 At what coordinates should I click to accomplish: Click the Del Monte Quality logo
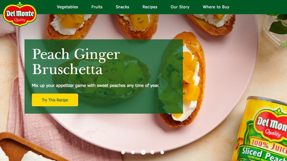(20, 14)
